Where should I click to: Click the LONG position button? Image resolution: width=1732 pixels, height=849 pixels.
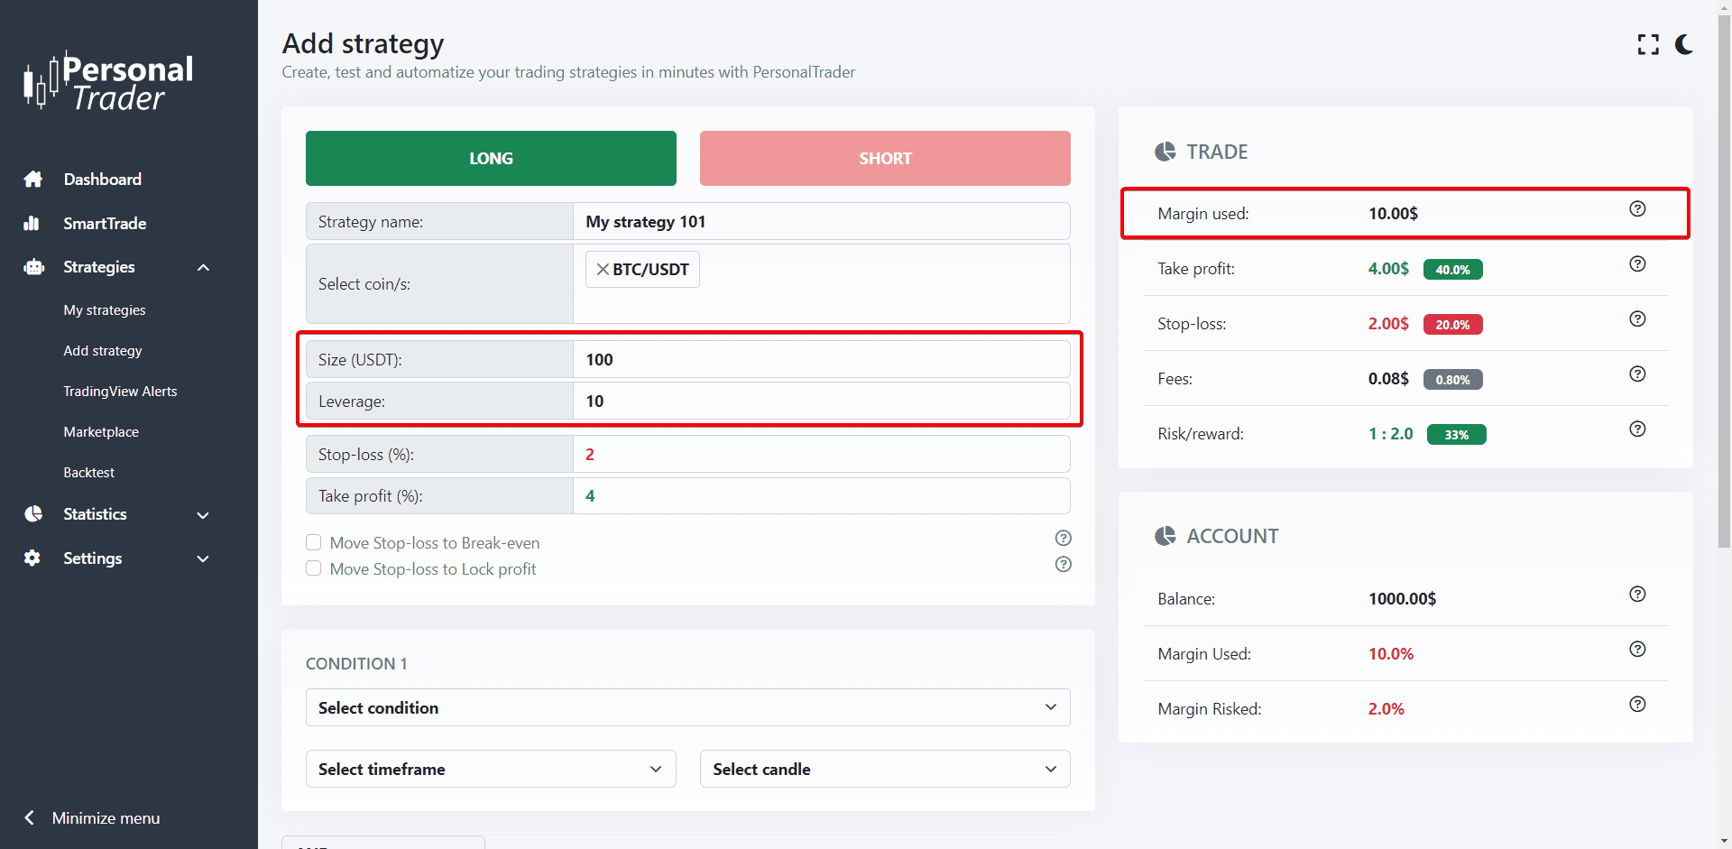(491, 159)
